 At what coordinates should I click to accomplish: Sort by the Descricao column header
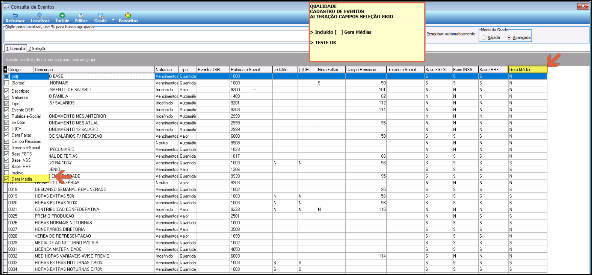coord(94,70)
